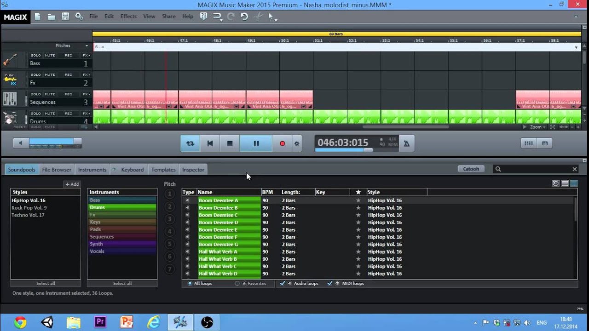The width and height of the screenshot is (589, 331).
Task: Open the Share menu
Action: pyautogui.click(x=169, y=16)
